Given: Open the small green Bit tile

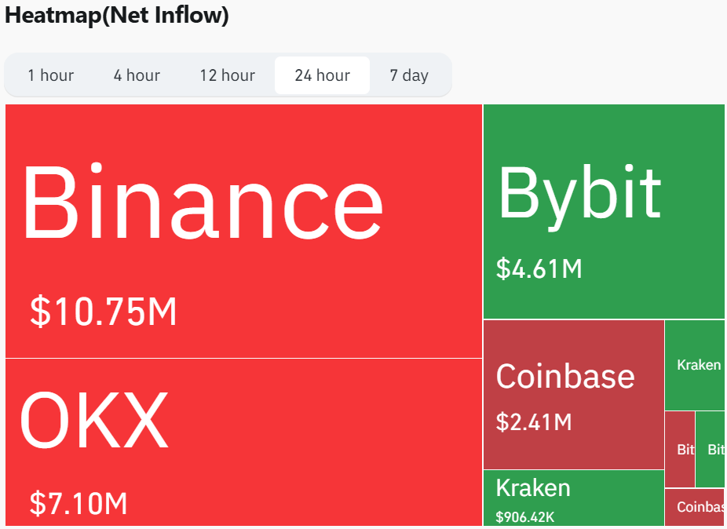Looking at the screenshot, I should click(x=710, y=449).
